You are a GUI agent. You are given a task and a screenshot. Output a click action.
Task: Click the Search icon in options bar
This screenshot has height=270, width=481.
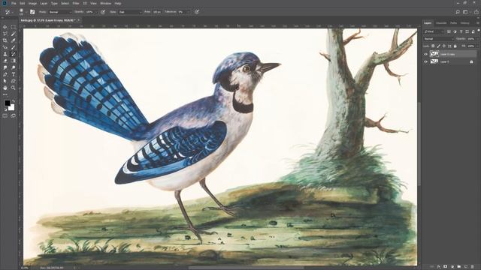(x=458, y=12)
